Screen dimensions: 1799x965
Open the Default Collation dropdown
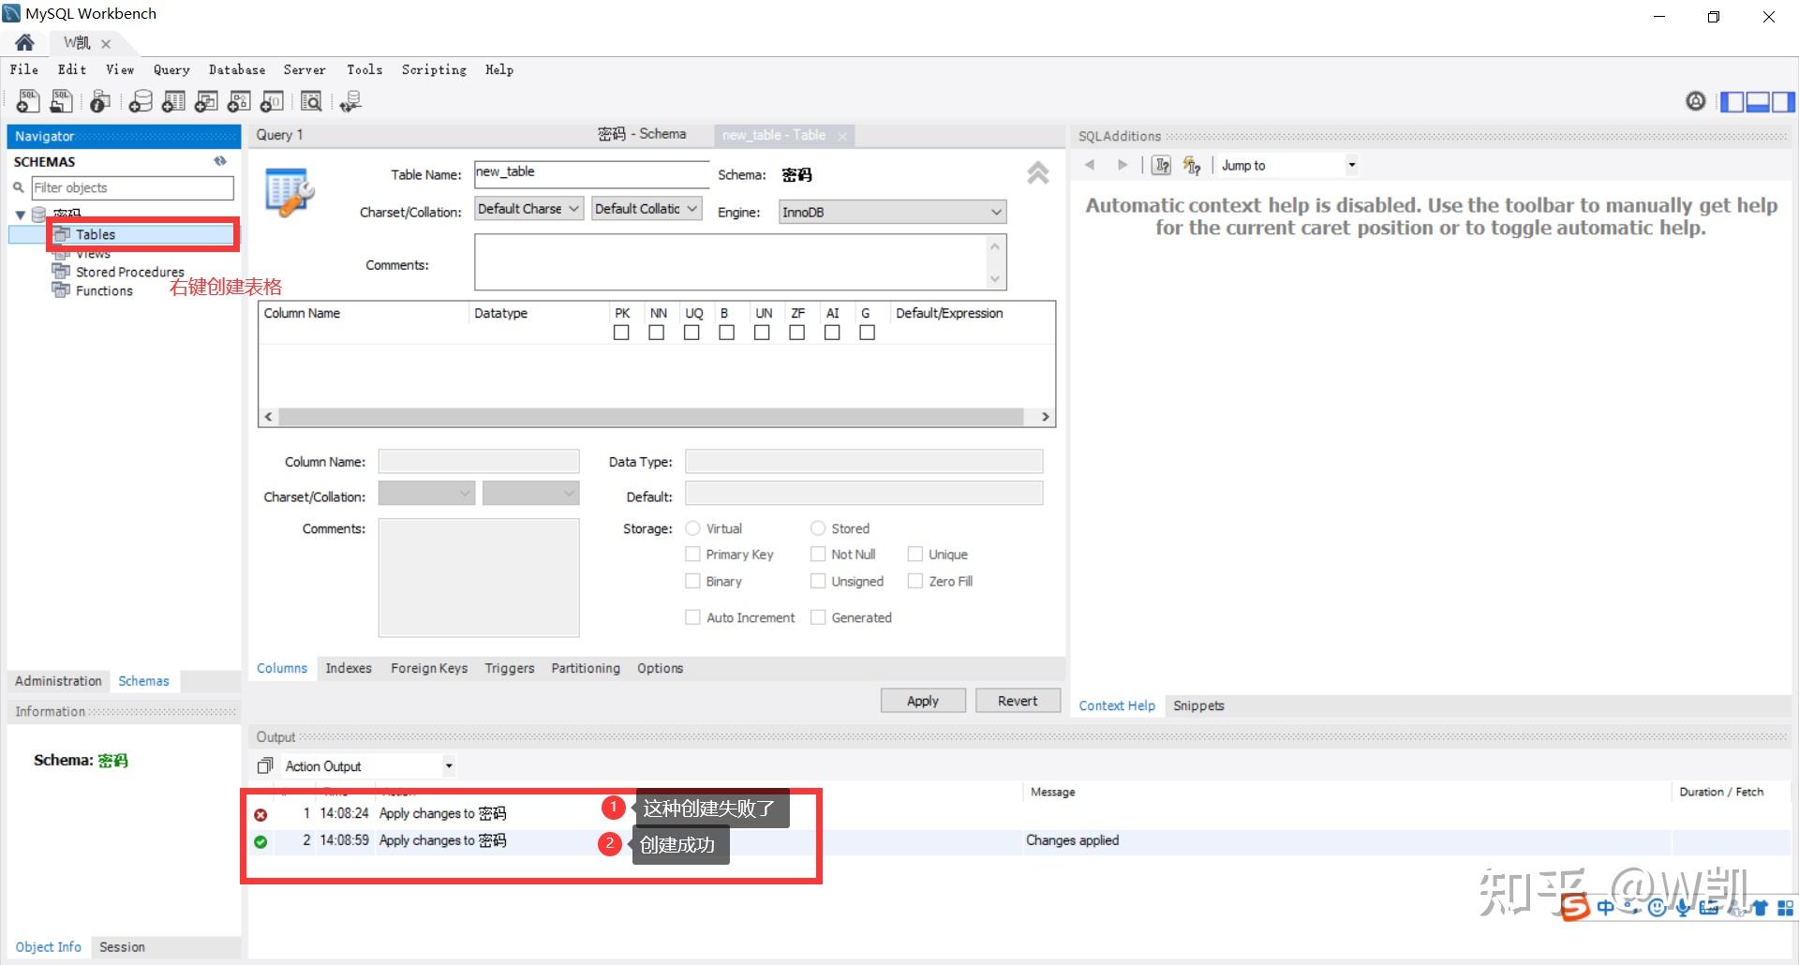point(647,208)
